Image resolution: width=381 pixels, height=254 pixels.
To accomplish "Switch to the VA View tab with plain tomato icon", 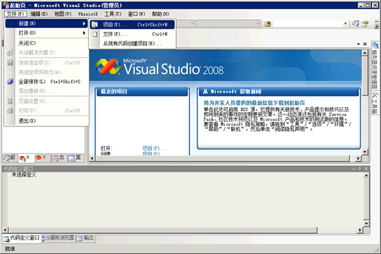I will [42, 158].
